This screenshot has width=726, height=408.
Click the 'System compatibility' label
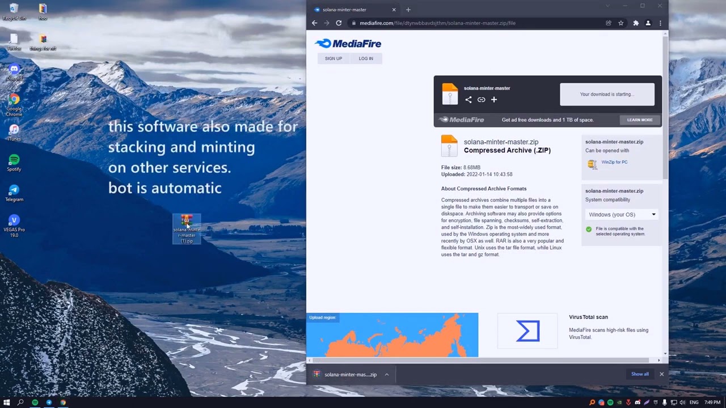click(607, 200)
